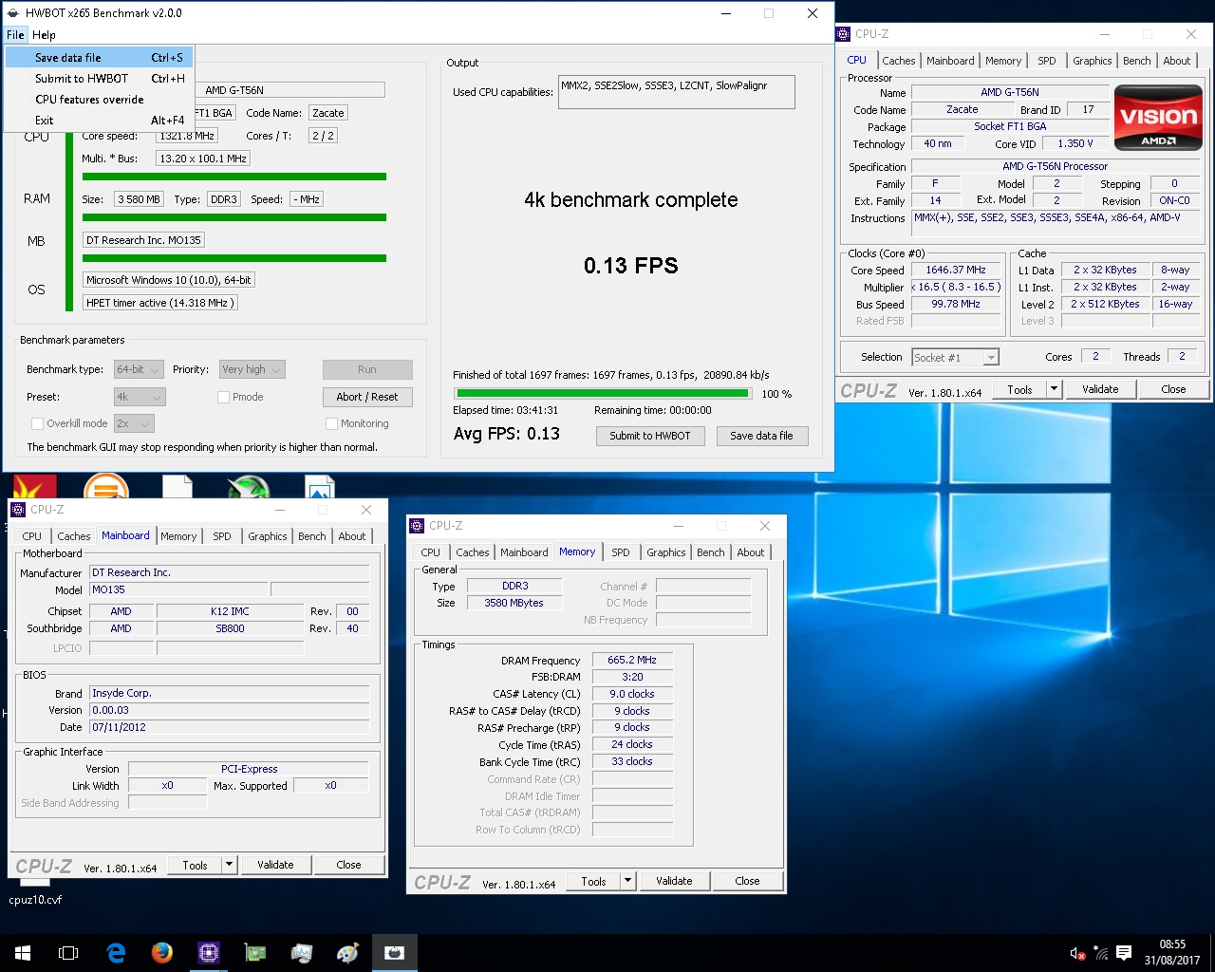Click Tools button in CPU-Z Memory window
The height and width of the screenshot is (972, 1215).
pyautogui.click(x=593, y=881)
